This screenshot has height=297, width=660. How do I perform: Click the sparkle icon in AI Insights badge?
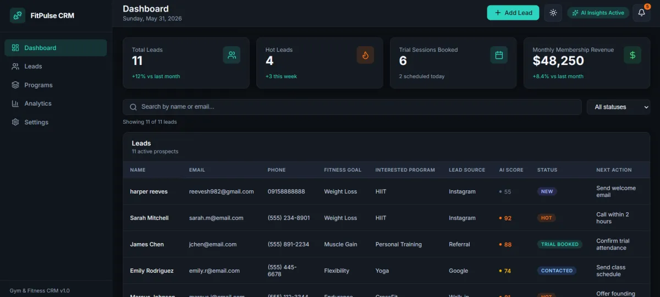click(x=575, y=13)
